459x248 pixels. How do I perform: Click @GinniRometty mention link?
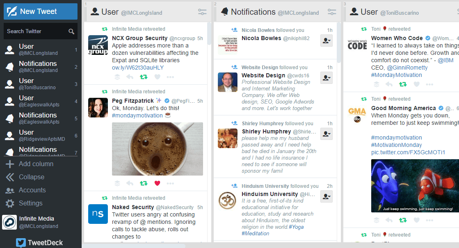pos(407,68)
